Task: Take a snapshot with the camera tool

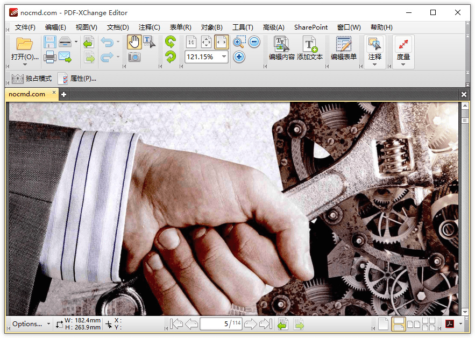Action: 134,57
